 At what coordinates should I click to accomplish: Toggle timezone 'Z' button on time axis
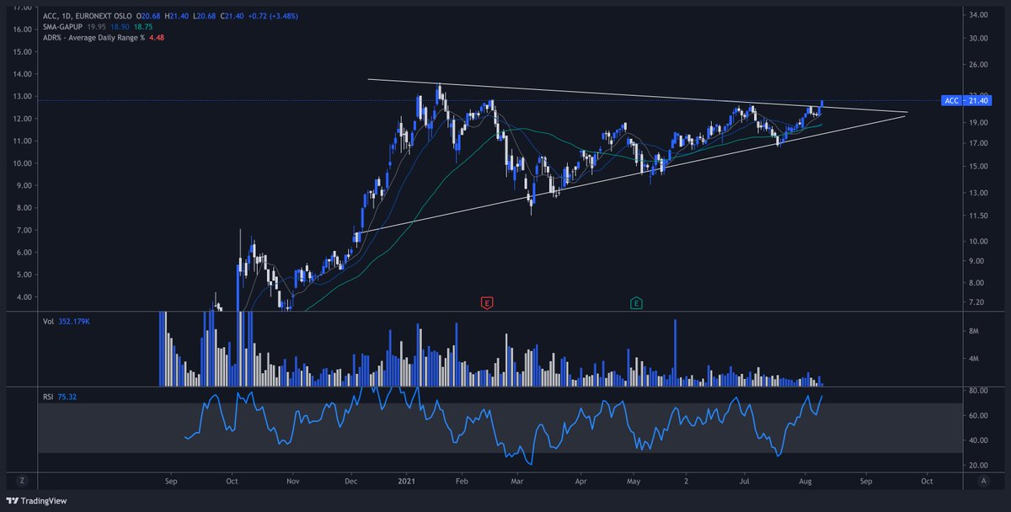coord(21,480)
